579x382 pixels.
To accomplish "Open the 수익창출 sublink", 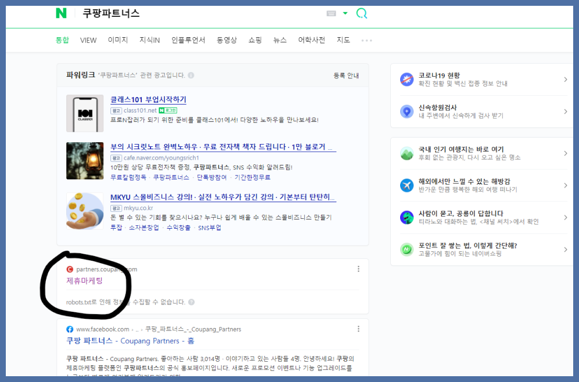I will point(178,228).
